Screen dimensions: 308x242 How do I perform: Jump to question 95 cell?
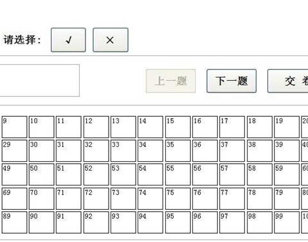tap(178, 222)
